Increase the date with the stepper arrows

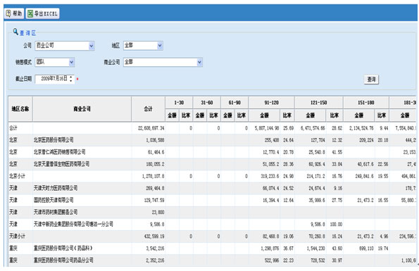71,77
